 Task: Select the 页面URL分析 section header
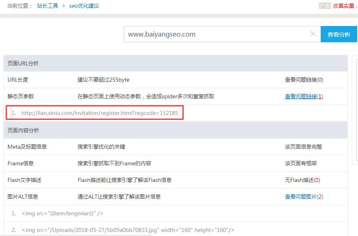23,63
